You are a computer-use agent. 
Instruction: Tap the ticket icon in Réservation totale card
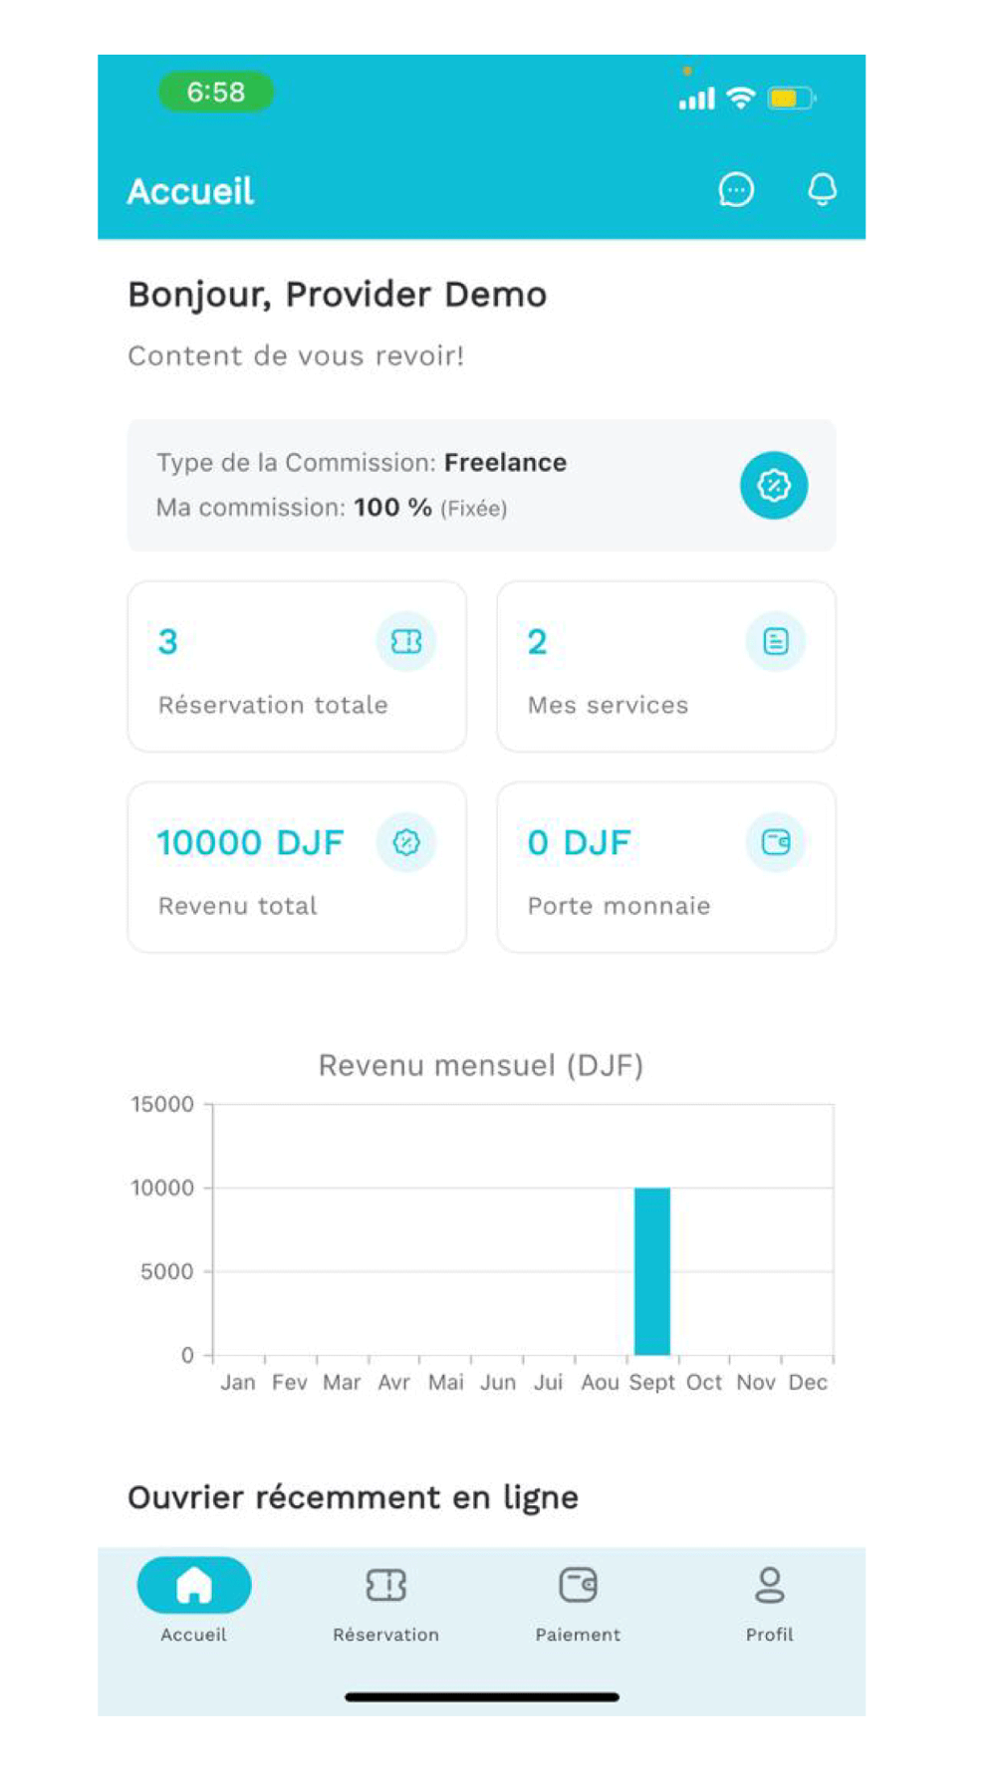[x=405, y=642]
